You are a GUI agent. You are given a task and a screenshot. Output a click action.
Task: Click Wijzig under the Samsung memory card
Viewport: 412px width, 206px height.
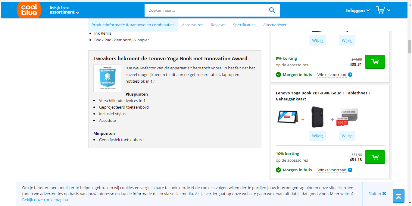[347, 136]
